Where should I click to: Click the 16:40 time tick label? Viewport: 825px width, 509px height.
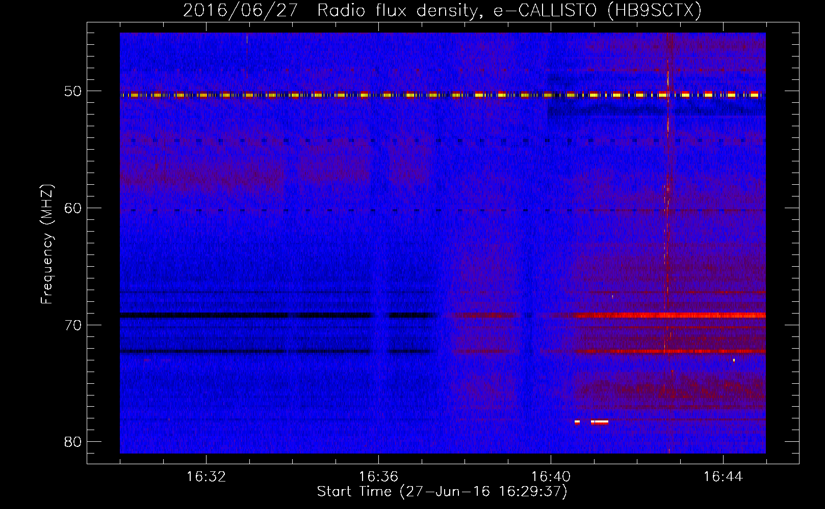(x=551, y=477)
